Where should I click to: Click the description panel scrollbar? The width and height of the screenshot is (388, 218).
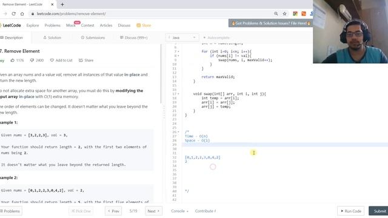pos(161,74)
